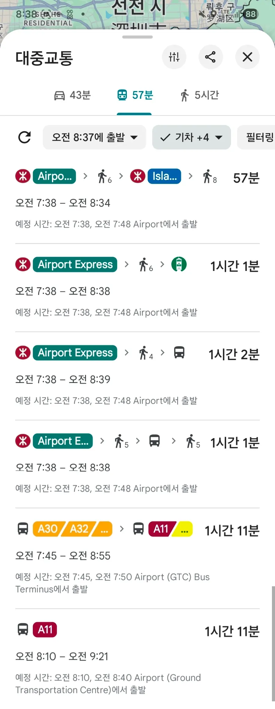This screenshot has height=709, width=275.
Task: Open the 오전 8:37에 출발 time dropdown
Action: pos(94,137)
